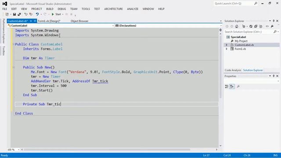The width and height of the screenshot is (281, 158).
Task: Open the Performance Explorer side tab
Action: coord(4,31)
